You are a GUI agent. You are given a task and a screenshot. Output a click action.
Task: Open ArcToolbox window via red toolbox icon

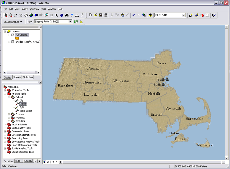click(202, 15)
